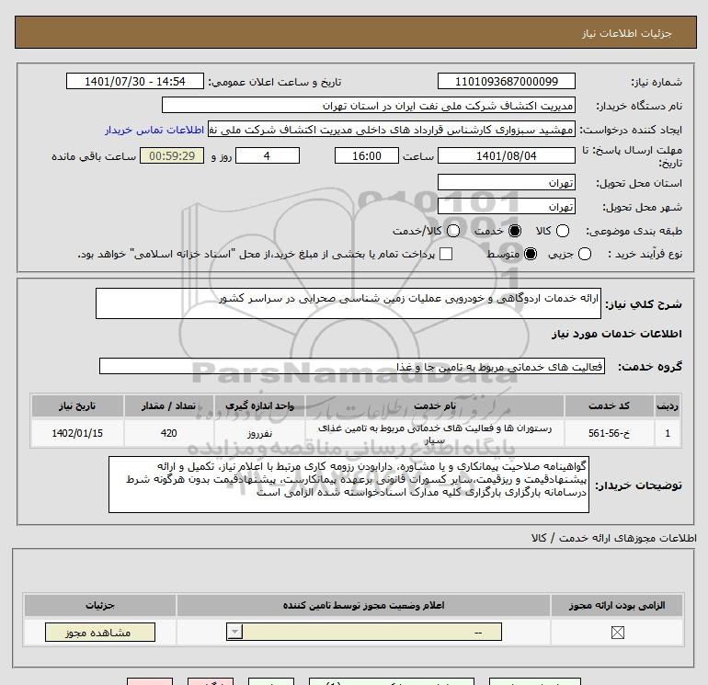The image size is (708, 685).
Task: Click the delivery city field تهران
Action: [x=506, y=207]
